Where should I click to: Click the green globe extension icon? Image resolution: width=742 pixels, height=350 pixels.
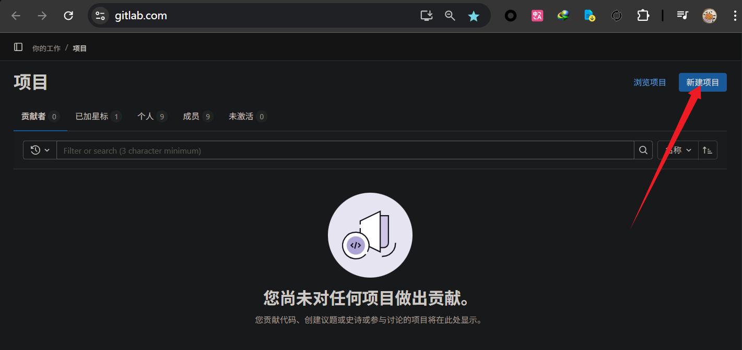tap(563, 15)
